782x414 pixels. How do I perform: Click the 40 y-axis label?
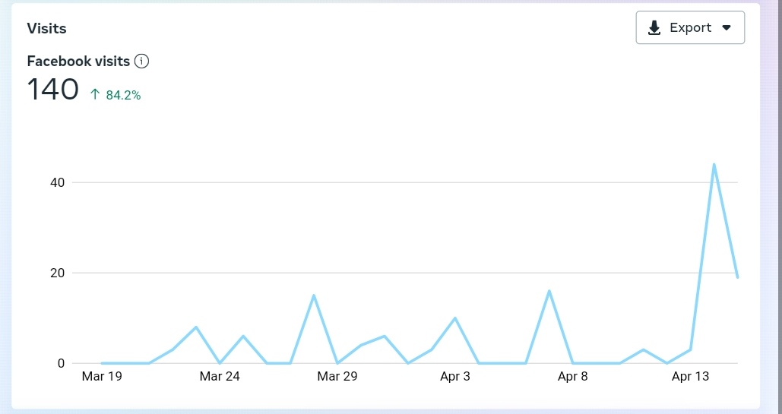point(59,182)
